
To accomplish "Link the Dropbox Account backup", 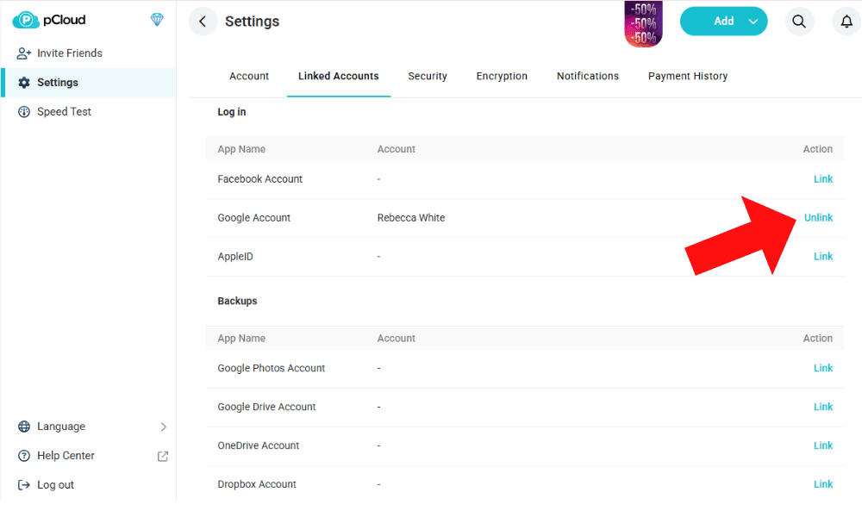I will coord(823,484).
